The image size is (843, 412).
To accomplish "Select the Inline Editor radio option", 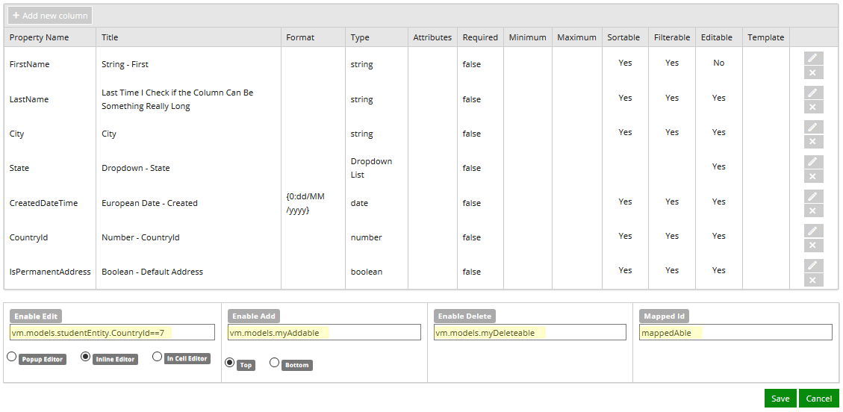I will 85,356.
